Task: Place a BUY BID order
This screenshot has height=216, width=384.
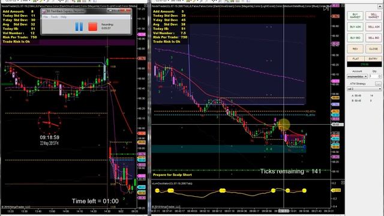Action: pos(355,38)
